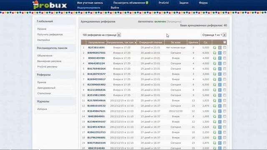267x150 pixels.
Task: Open 'Арендованный' sidebar link
Action: tap(46, 88)
